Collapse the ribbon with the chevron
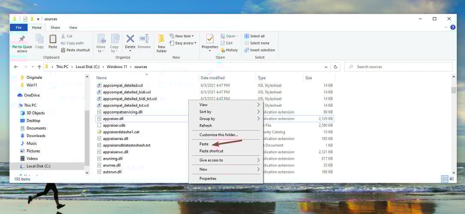The width and height of the screenshot is (465, 214). point(446,27)
